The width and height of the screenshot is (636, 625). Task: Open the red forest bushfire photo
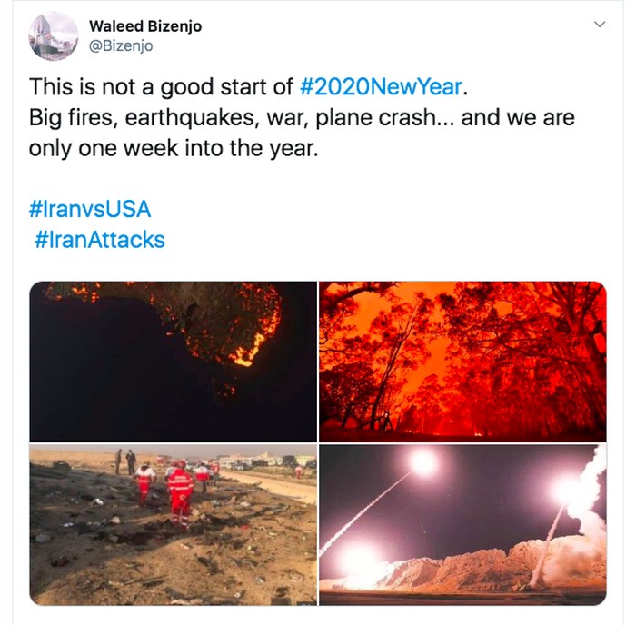(x=462, y=362)
